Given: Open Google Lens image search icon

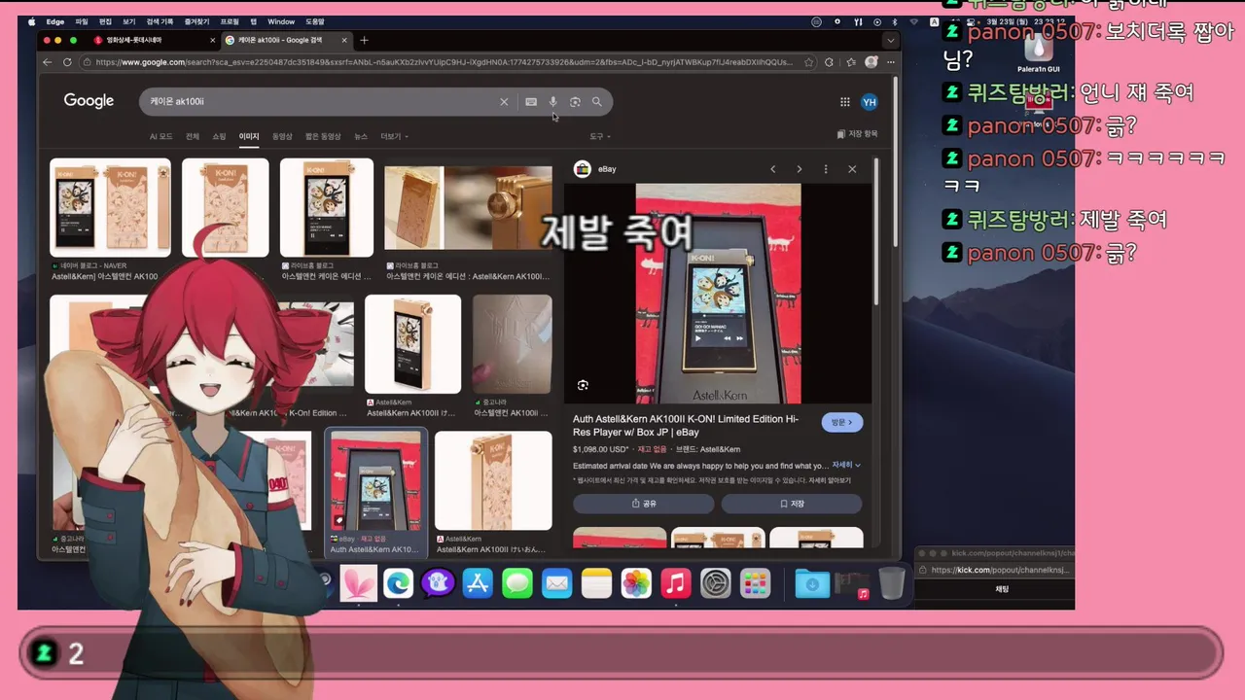Looking at the screenshot, I should (575, 101).
